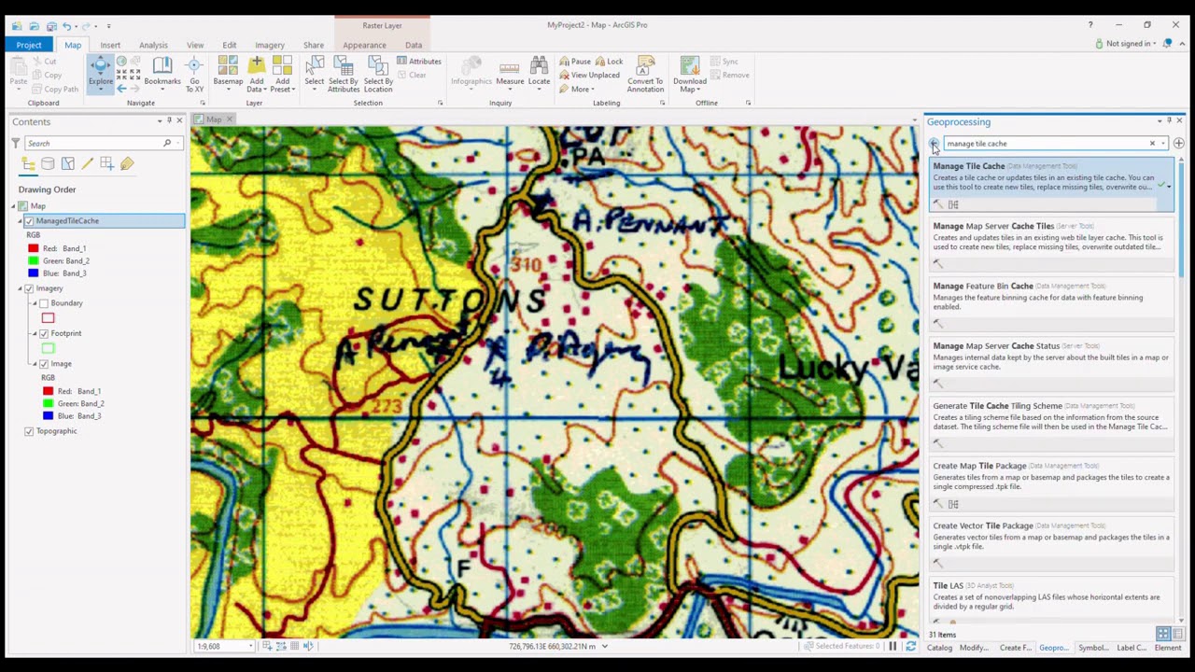The image size is (1195, 672).
Task: Open the Bookmarks menu
Action: click(x=162, y=72)
